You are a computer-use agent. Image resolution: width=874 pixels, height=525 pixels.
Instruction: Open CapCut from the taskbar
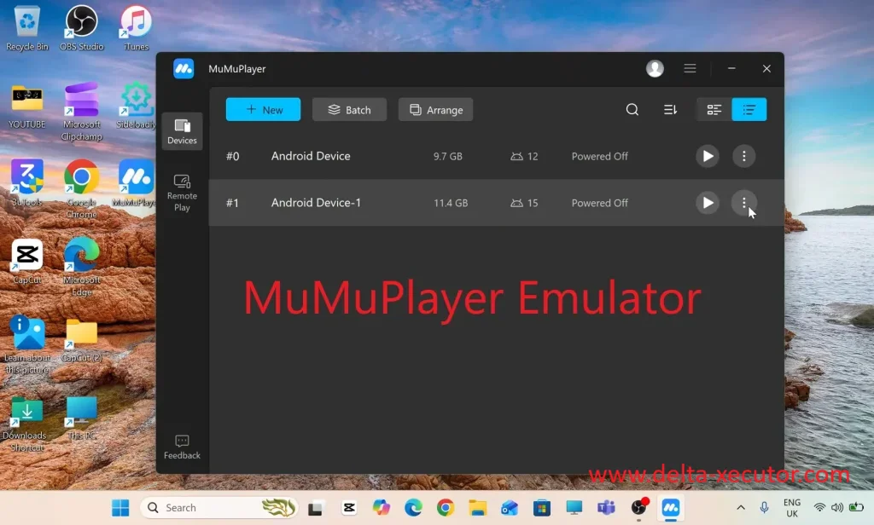pyautogui.click(x=349, y=508)
